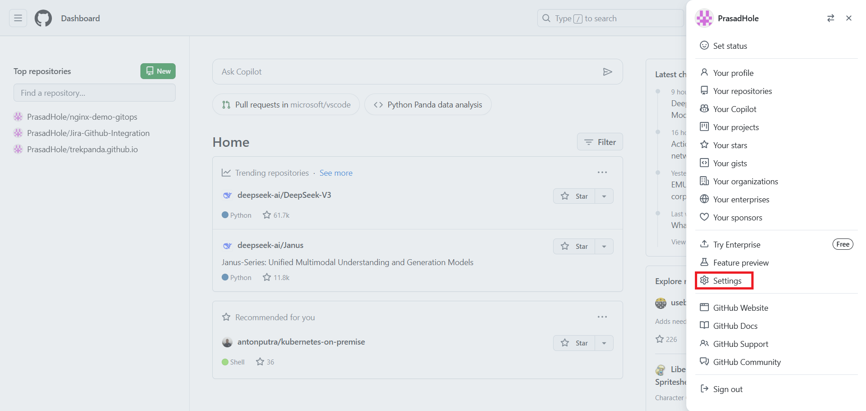
Task: Click the Find a repository search field
Action: (x=94, y=93)
